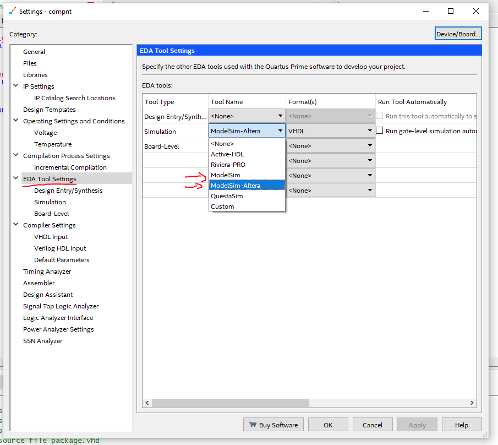Select Signal Tap Logic Analyzer category
This screenshot has width=498, height=445.
tap(61, 306)
